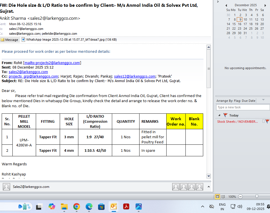
Task: Switch to Normal view in status bar
Action: pyautogui.click(x=217, y=196)
